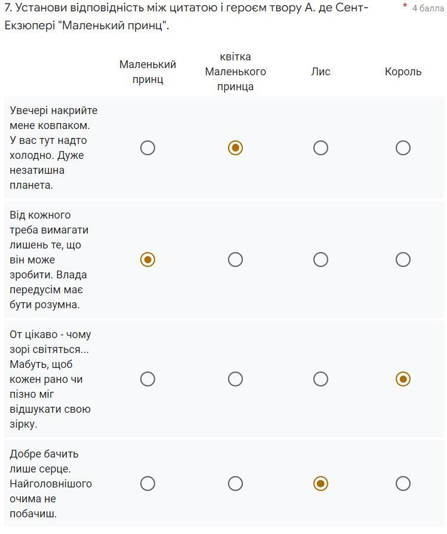Image resolution: width=447 pixels, height=534 pixels.
Task: Pick квітка for the бачить серце quote
Action: pyautogui.click(x=235, y=484)
